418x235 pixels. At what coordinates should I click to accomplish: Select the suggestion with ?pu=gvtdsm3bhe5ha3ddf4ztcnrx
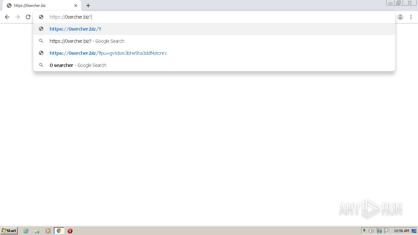pyautogui.click(x=214, y=53)
